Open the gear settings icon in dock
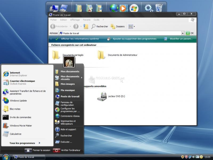Viewport: 213px width, 160px height. click(x=149, y=8)
